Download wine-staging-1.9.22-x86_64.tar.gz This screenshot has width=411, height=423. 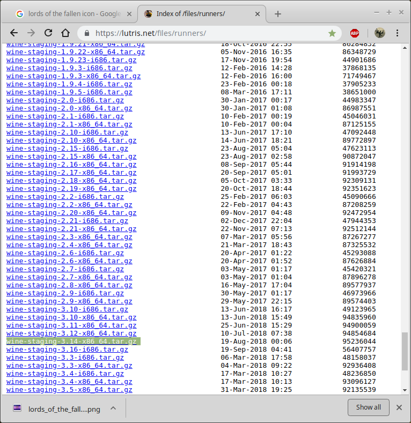76,52
